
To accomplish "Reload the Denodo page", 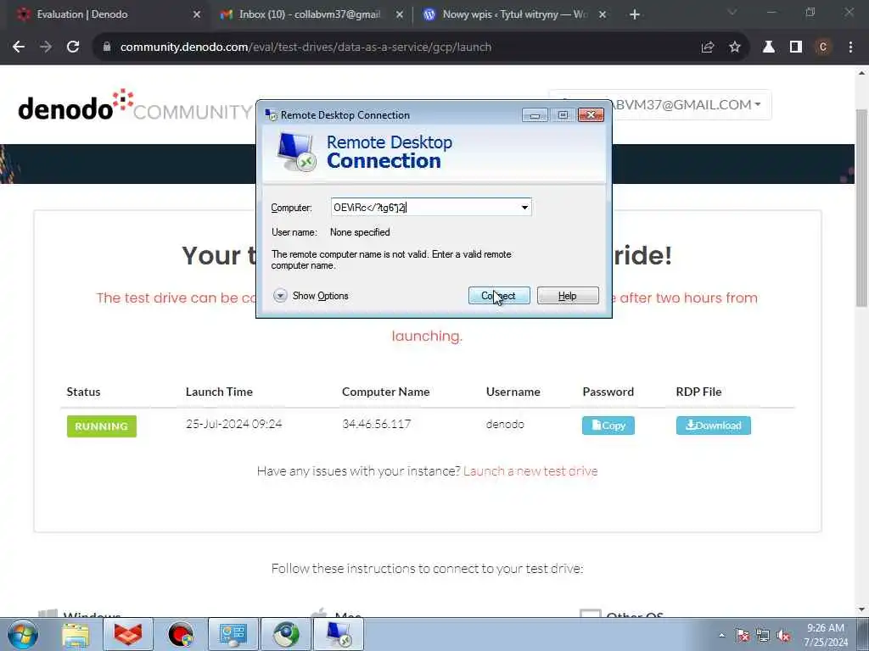I will coord(73,47).
